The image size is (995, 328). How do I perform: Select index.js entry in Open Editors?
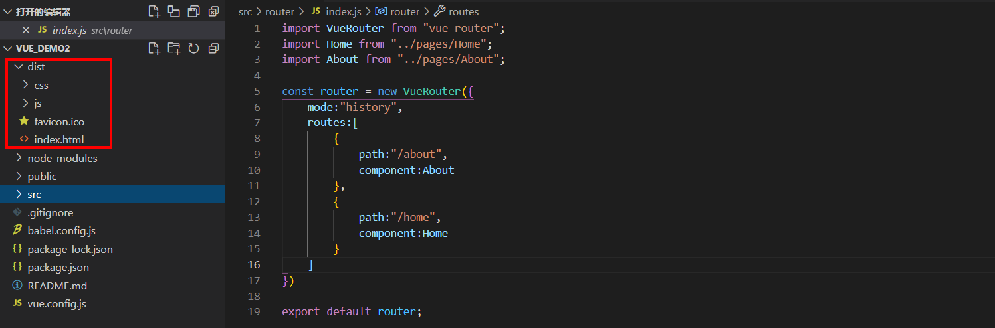(x=112, y=30)
